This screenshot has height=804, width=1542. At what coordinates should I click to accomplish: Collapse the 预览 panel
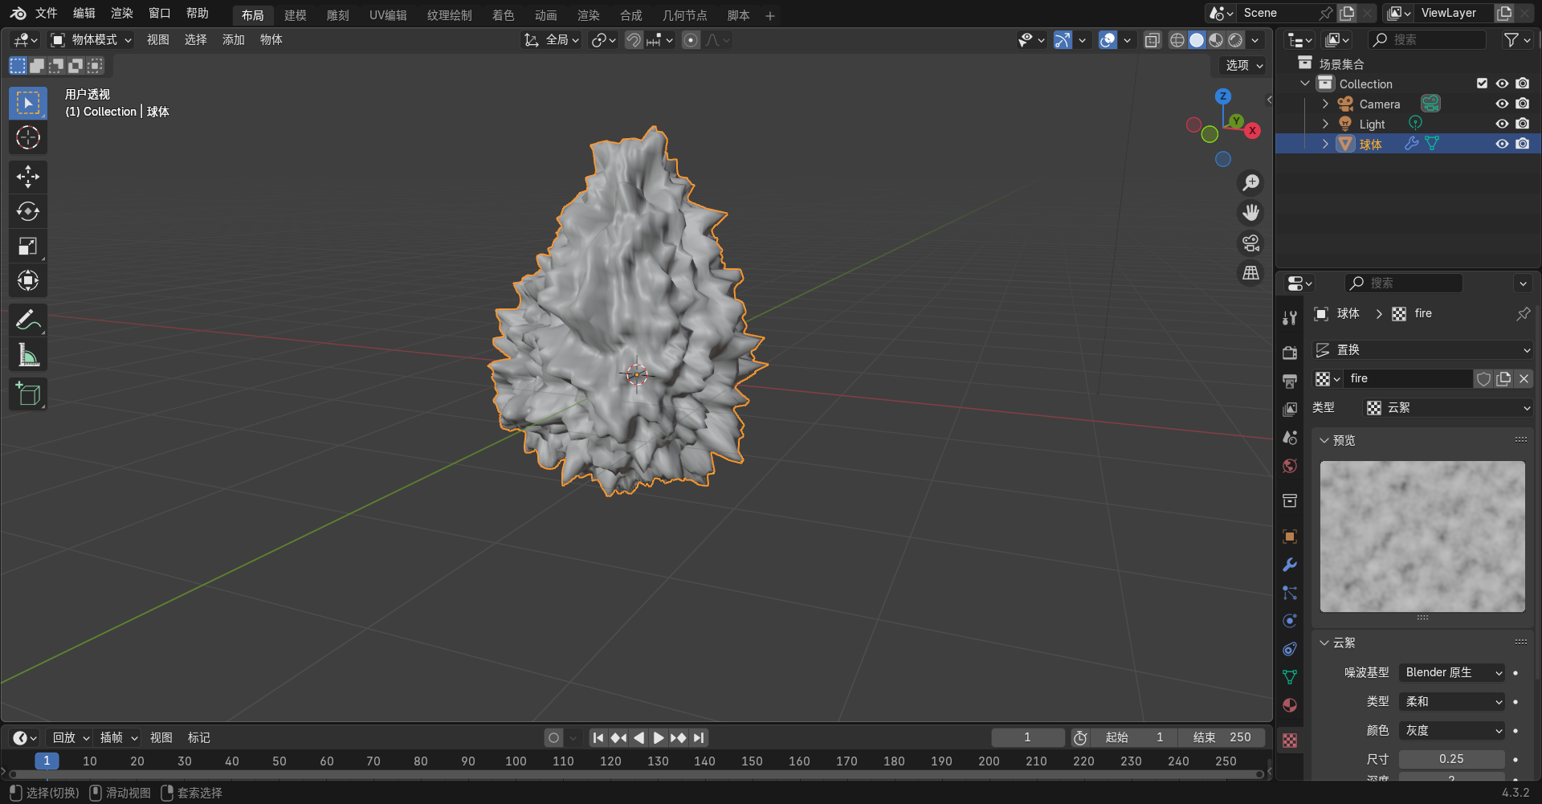click(x=1324, y=440)
